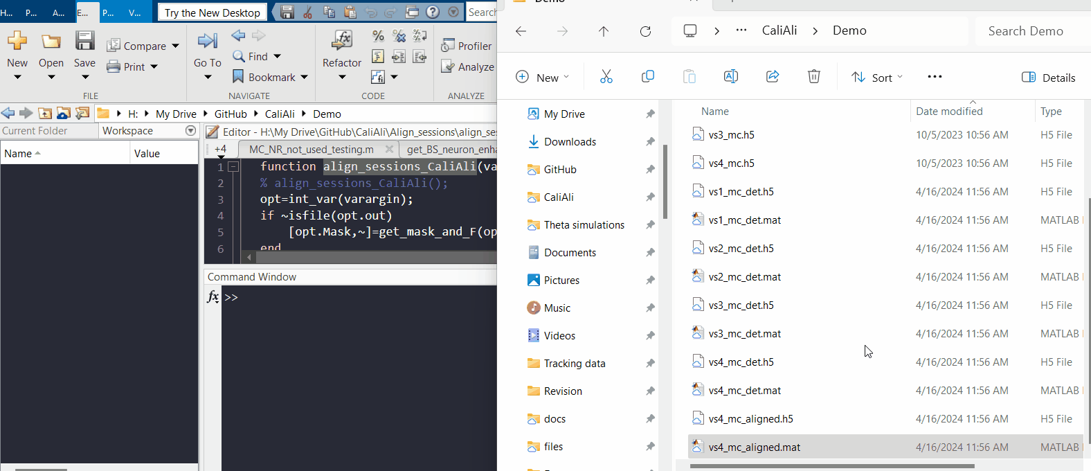The image size is (1091, 471).
Task: Click the Cut scissors icon in Explorer
Action: (606, 77)
